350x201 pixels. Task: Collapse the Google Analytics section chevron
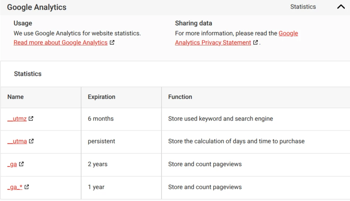point(341,7)
